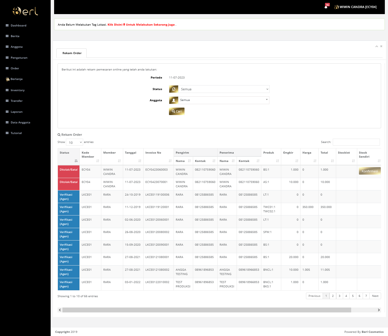Screen dimensions: 388x336
Task: Open Berlanja from the sidebar
Action: [x=16, y=79]
